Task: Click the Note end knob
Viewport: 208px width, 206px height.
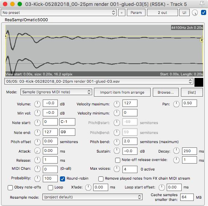Action: [x=37, y=132]
